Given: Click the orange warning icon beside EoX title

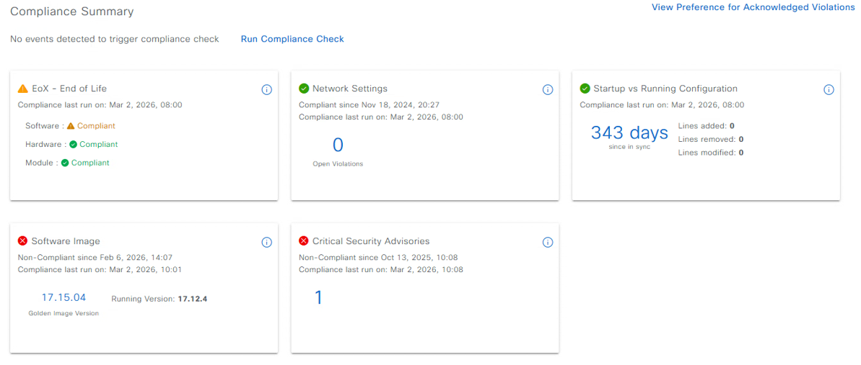Looking at the screenshot, I should click(23, 89).
